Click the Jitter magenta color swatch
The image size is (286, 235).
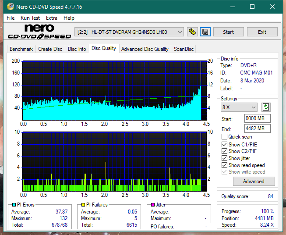click(x=153, y=205)
